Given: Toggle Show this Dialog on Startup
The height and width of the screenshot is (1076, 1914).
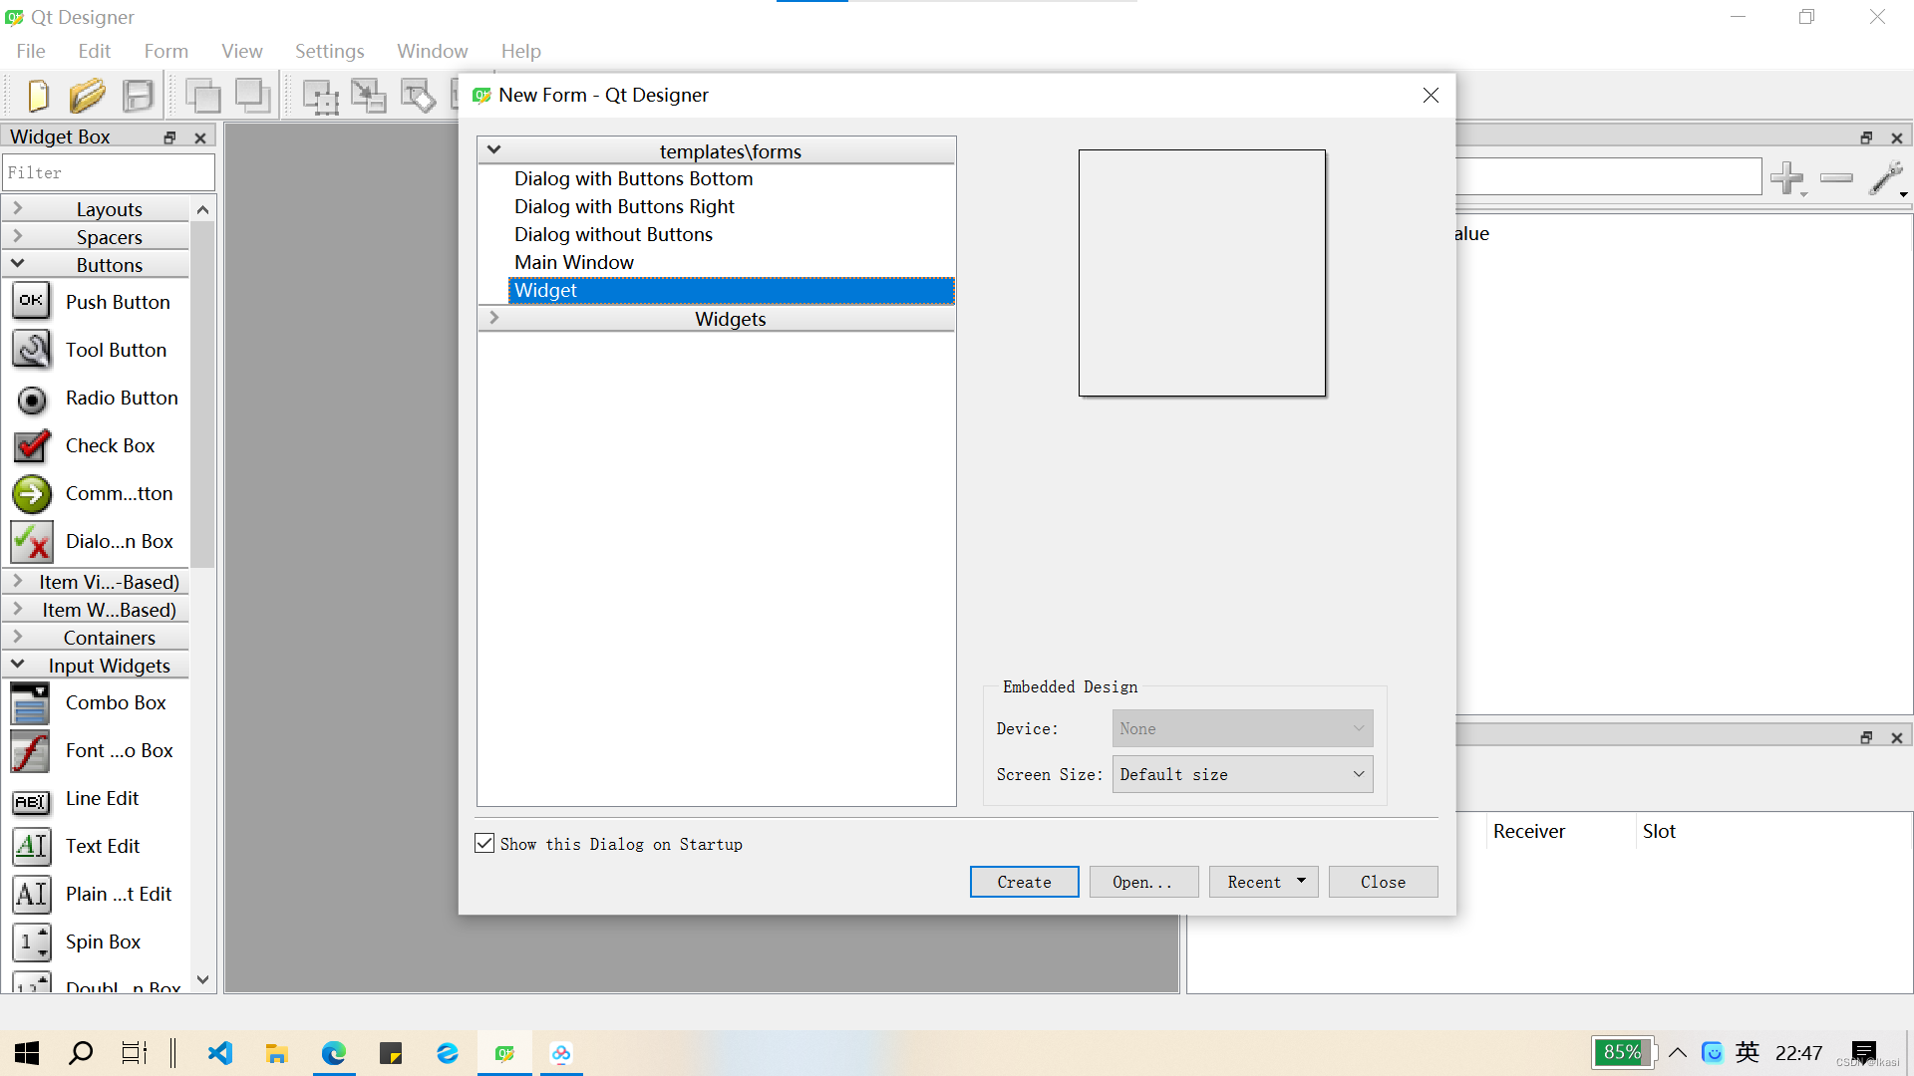Looking at the screenshot, I should (x=484, y=843).
